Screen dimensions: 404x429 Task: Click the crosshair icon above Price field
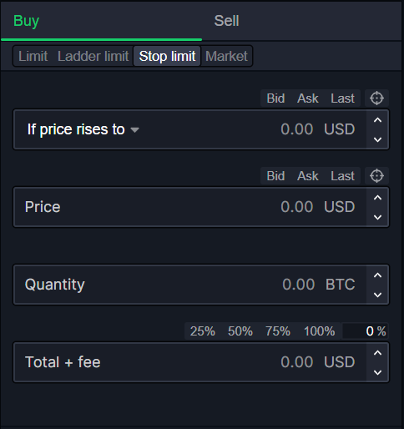click(x=376, y=176)
